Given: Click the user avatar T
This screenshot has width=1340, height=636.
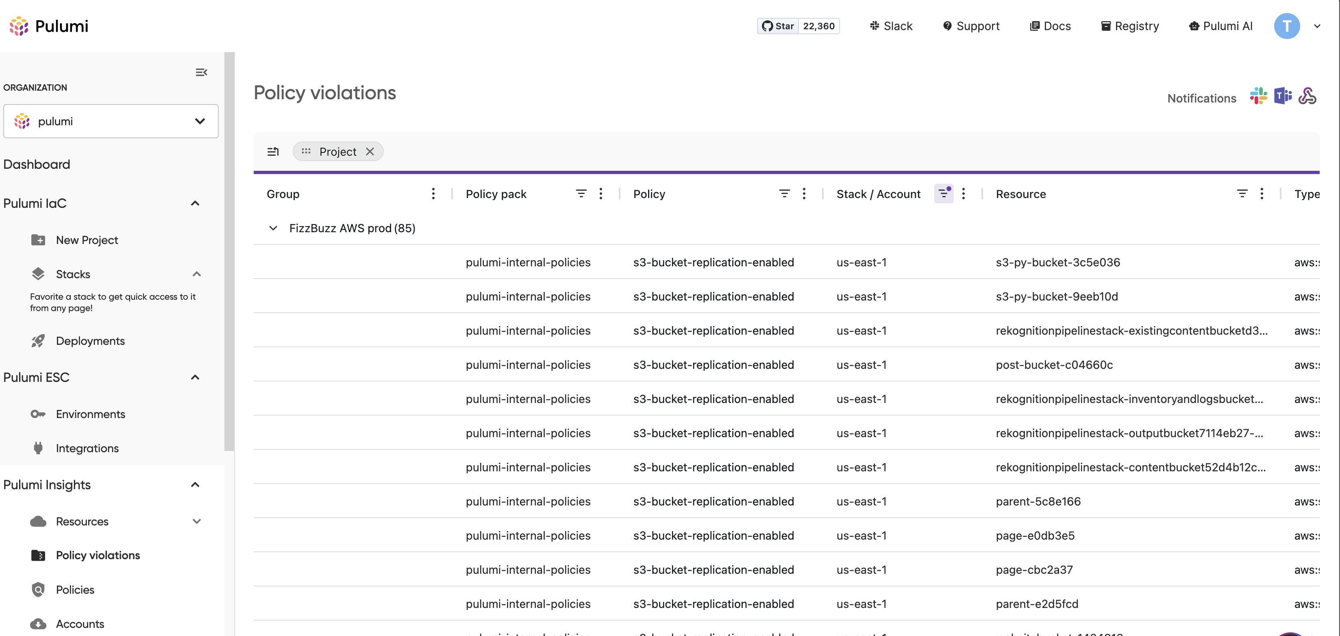Looking at the screenshot, I should pos(1287,26).
